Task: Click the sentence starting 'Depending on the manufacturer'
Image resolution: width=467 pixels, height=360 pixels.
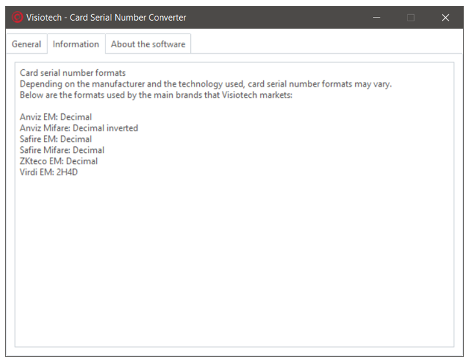Action: pos(206,84)
